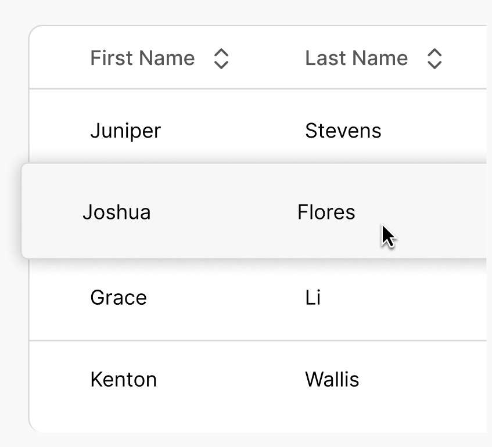The image size is (492, 447).
Task: Click the Flores cell in hovered row
Action: pyautogui.click(x=326, y=212)
